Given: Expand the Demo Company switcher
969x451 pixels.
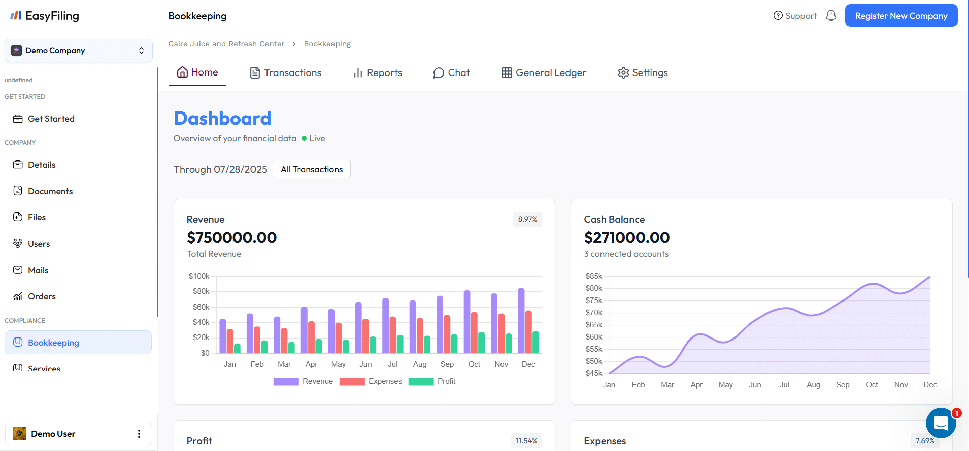Looking at the screenshot, I should (x=79, y=51).
